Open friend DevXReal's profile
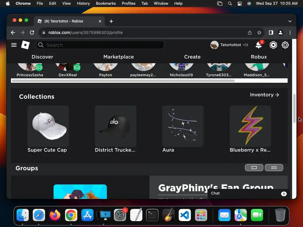Viewport: 303px width, 227px height. [x=68, y=70]
